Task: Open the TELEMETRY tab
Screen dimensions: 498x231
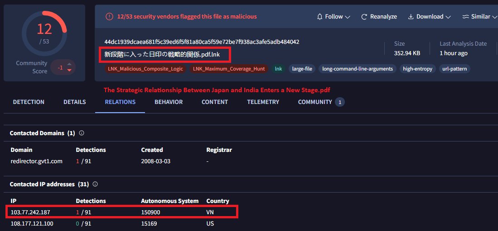Action: [x=263, y=102]
